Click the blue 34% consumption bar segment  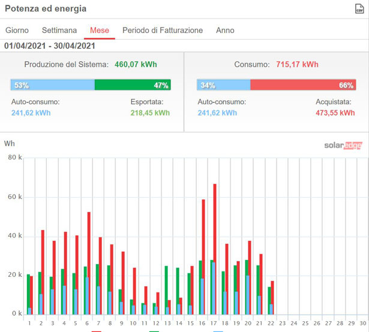coord(224,85)
